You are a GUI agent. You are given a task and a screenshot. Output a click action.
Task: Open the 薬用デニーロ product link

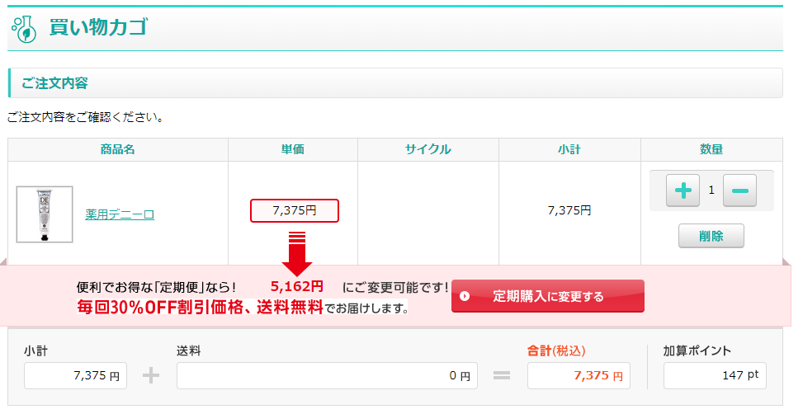tap(120, 214)
